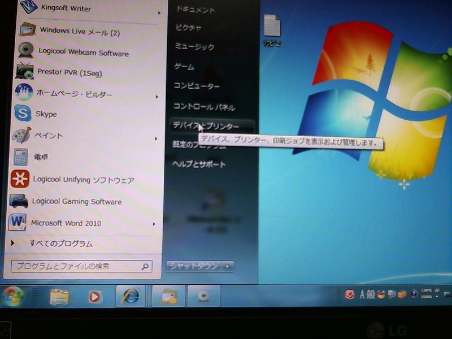Open Windows Explorer folder icon on taskbar
452x339 pixels.
click(x=59, y=297)
